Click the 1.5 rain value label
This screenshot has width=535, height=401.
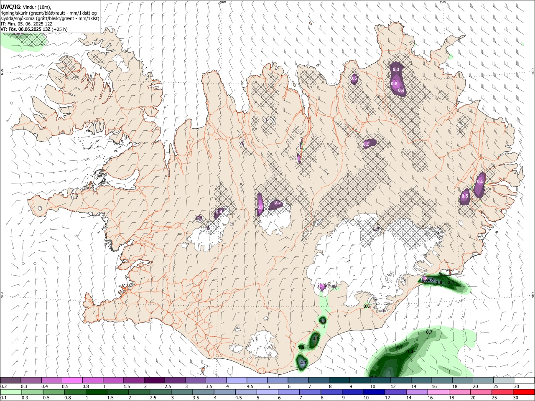[x=301, y=347]
